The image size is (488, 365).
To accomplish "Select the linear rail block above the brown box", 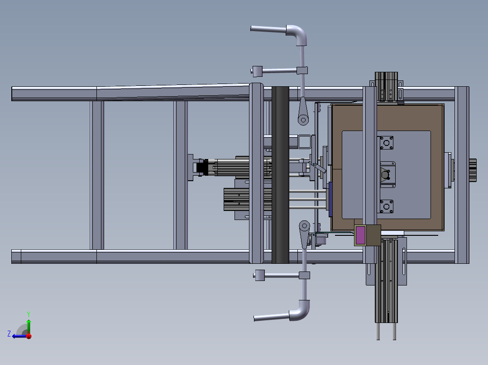I will [x=386, y=87].
